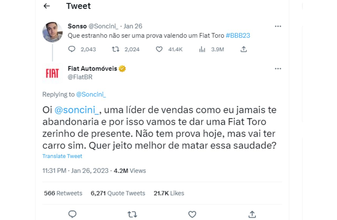Open more options menu for Fiat tweet

(278, 69)
